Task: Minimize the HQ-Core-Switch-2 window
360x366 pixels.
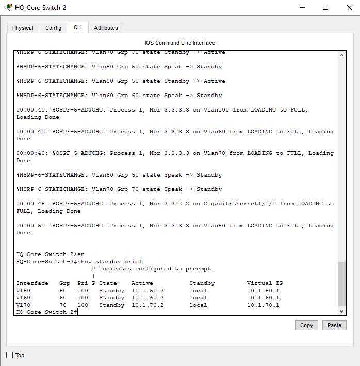Action: point(302,8)
